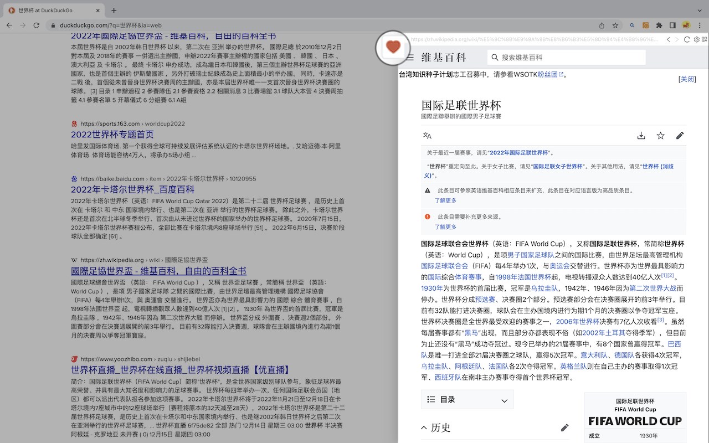Download the 国际足联世界杯 article
Image resolution: width=709 pixels, height=443 pixels.
[x=641, y=136]
